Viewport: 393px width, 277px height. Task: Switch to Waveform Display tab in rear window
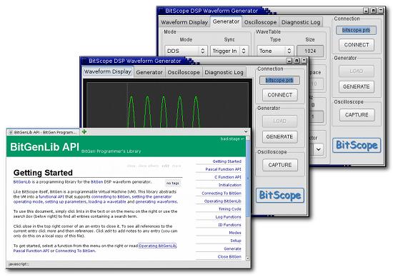(x=184, y=22)
